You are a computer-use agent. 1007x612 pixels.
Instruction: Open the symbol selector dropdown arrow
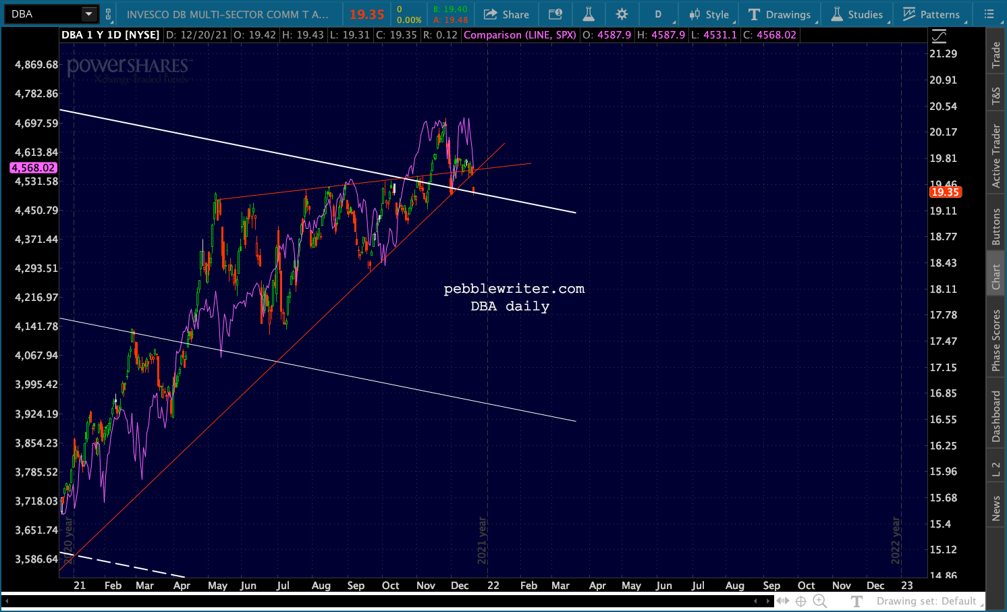coord(89,14)
